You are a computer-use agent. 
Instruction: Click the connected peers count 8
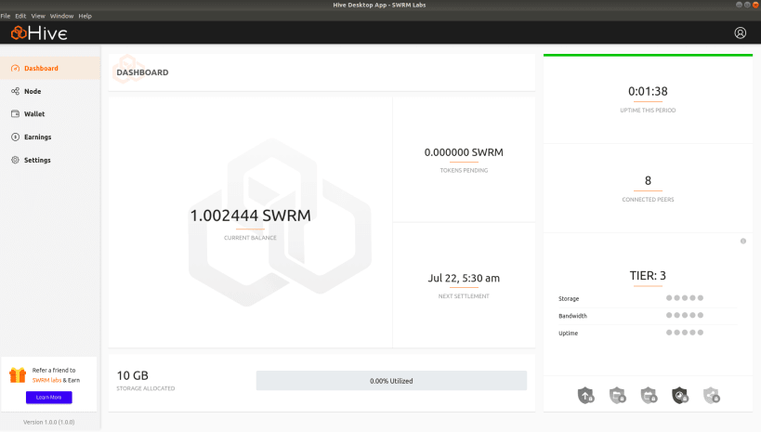648,180
